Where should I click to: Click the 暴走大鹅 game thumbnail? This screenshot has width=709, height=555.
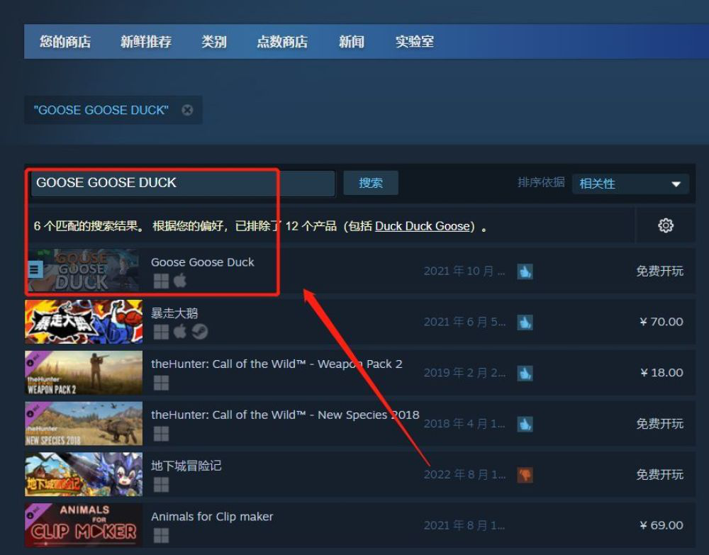pyautogui.click(x=84, y=322)
